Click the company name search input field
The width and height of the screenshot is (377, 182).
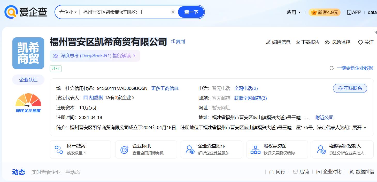coord(126,12)
